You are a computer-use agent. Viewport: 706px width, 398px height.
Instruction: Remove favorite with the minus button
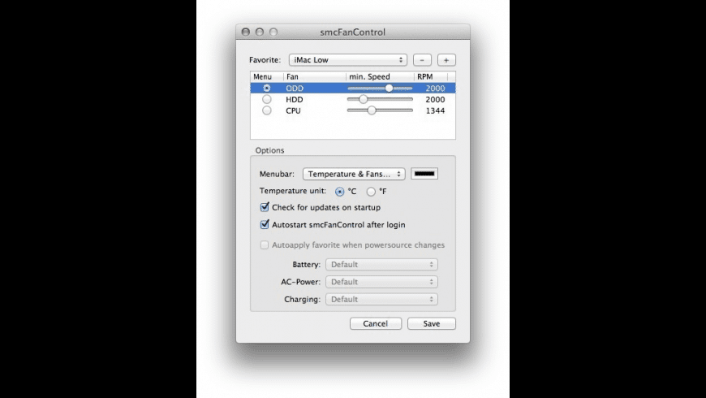pyautogui.click(x=422, y=60)
